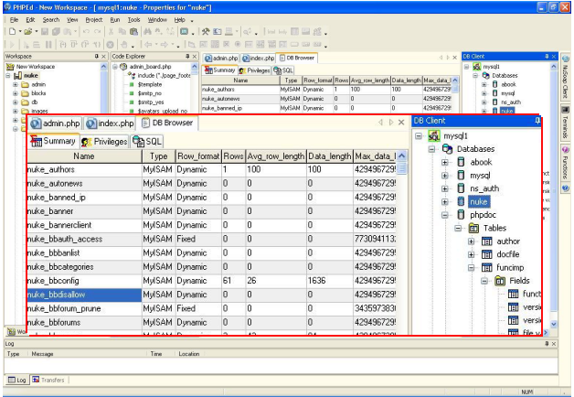Collapse the nuke project in Workspace tree
The image size is (574, 397).
[8, 75]
